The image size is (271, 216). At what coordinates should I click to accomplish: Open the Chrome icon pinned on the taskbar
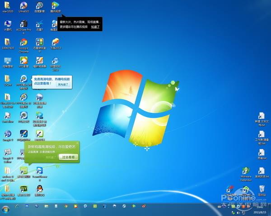click(x=66, y=206)
